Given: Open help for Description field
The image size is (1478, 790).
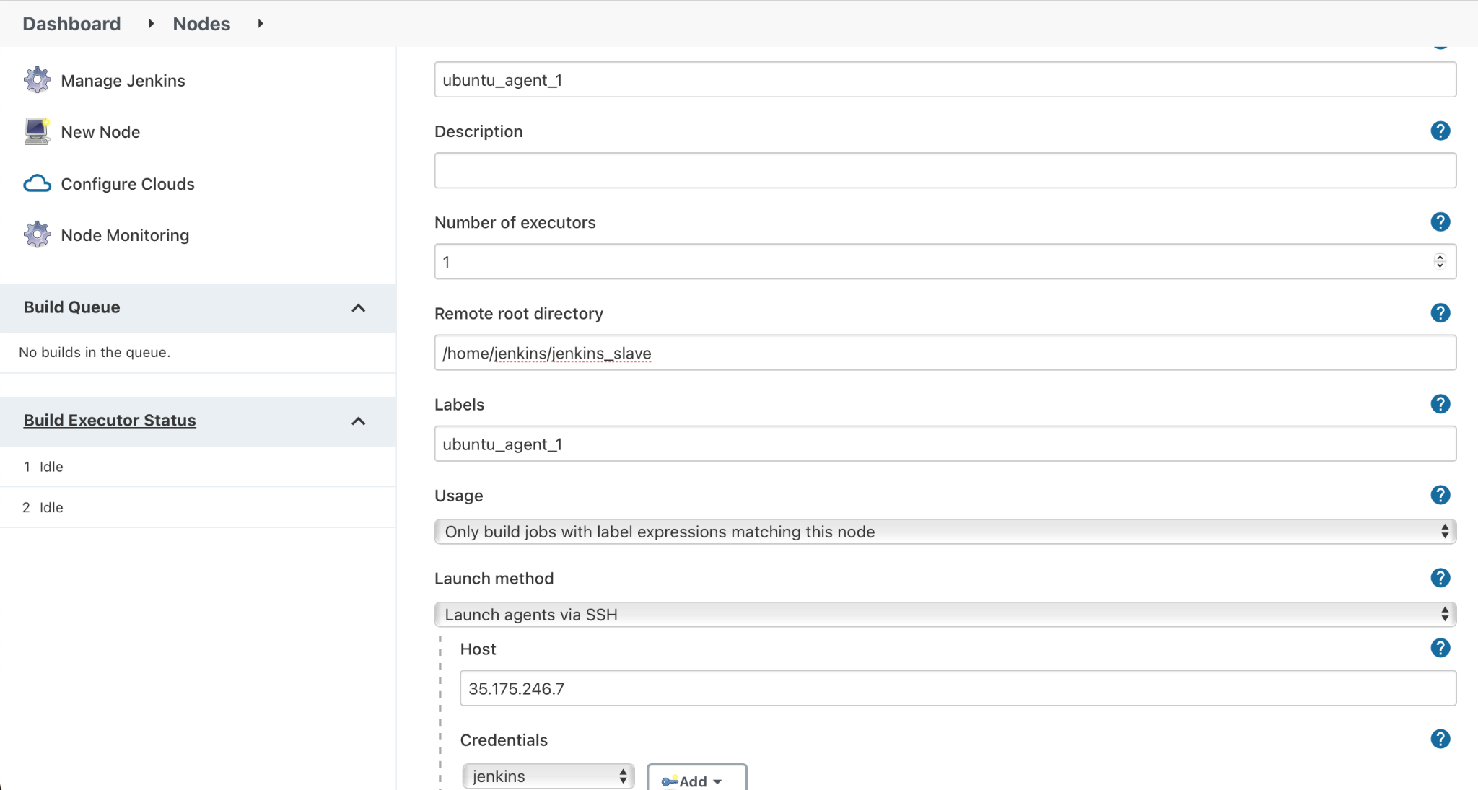Looking at the screenshot, I should [1440, 131].
